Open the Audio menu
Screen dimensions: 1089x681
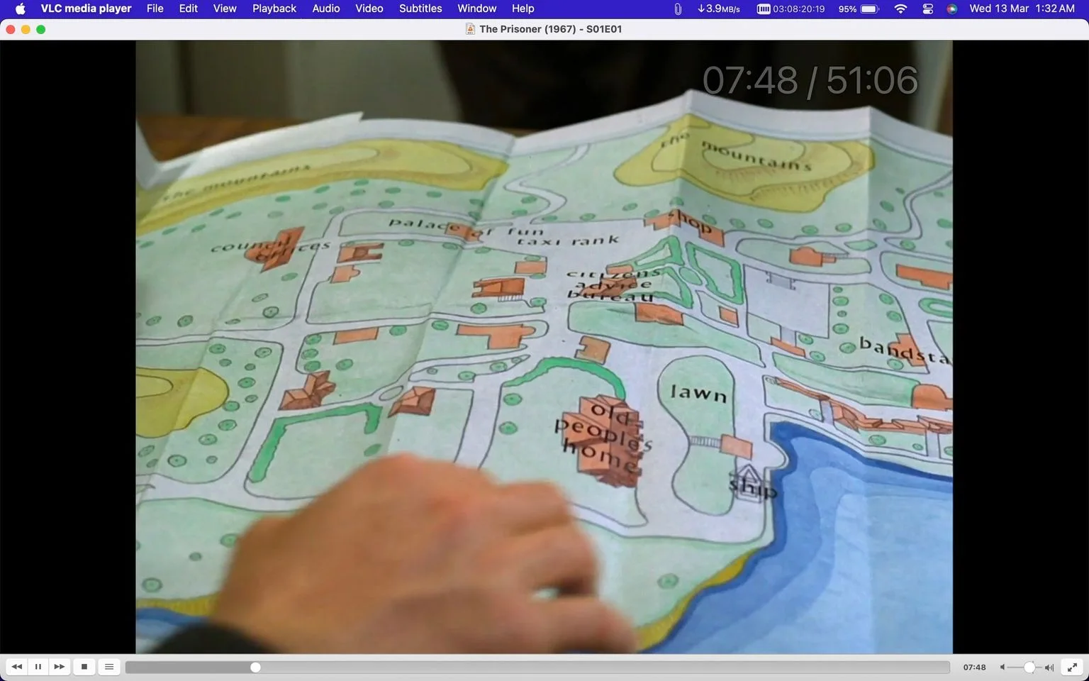click(326, 9)
